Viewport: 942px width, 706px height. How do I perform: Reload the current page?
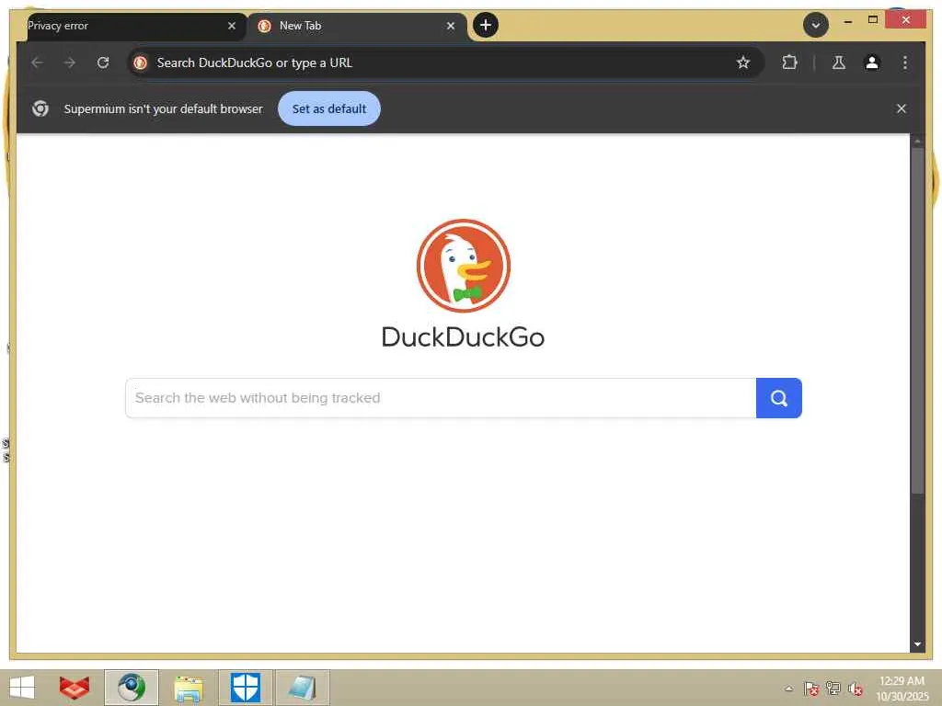[x=103, y=63]
